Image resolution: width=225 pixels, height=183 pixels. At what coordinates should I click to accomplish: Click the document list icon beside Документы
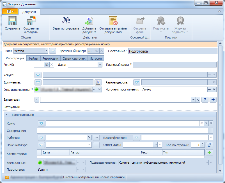click(98, 82)
